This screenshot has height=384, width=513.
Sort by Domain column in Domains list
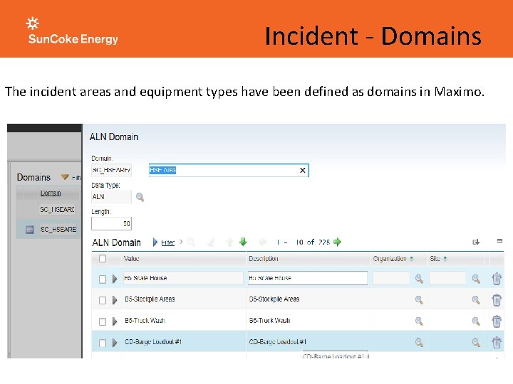click(x=51, y=193)
